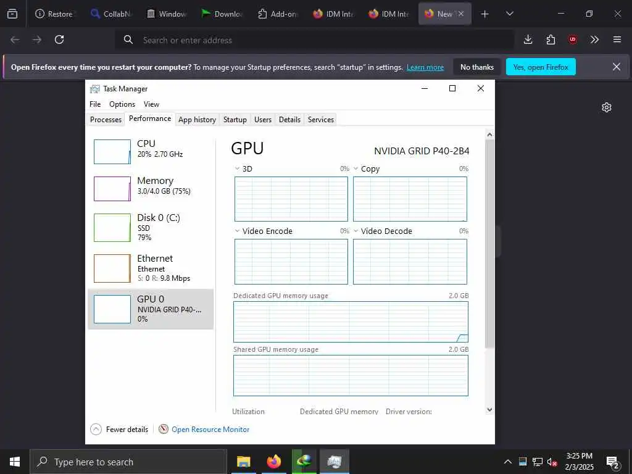Screen dimensions: 632x474
Task: Go back using Firefox back arrow
Action: [x=15, y=39]
